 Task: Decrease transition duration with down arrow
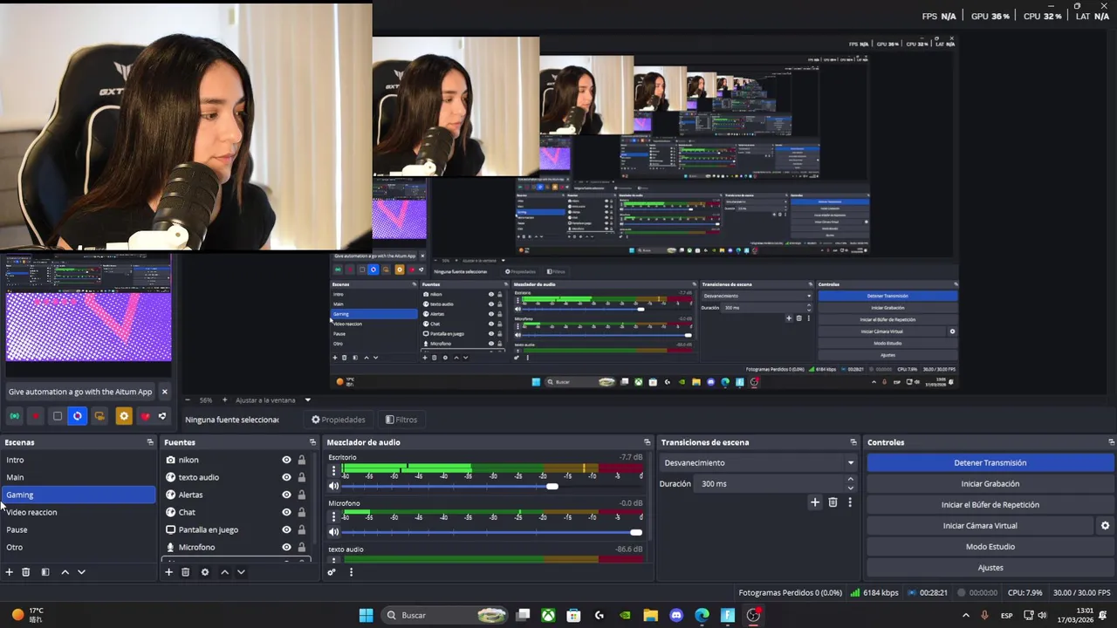coord(851,488)
